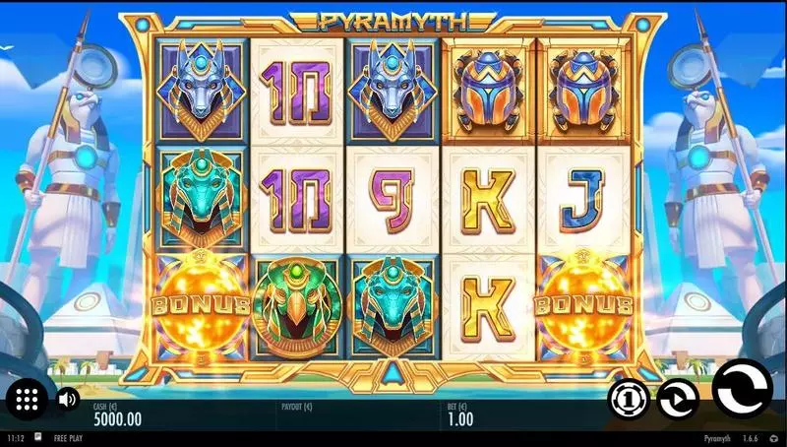Screen dimensions: 787x447
Task: Click the teal crocodile symbol in first reel
Action: 201,199
